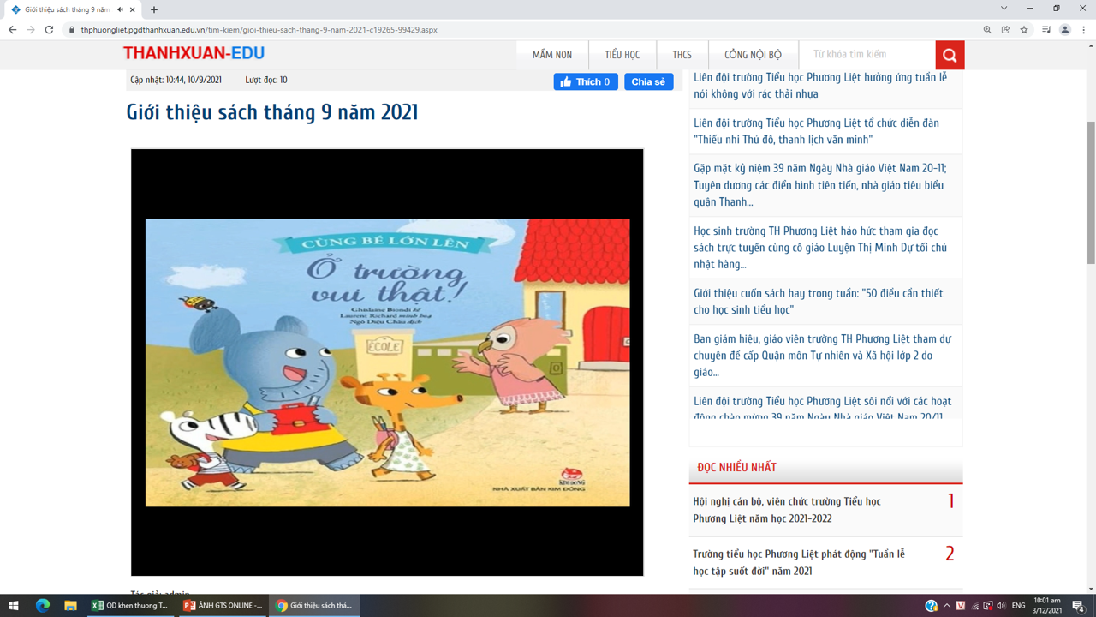Open most-read item Hội nghị cán bộ, viên chức
This screenshot has height=617, width=1096.
coord(787,510)
